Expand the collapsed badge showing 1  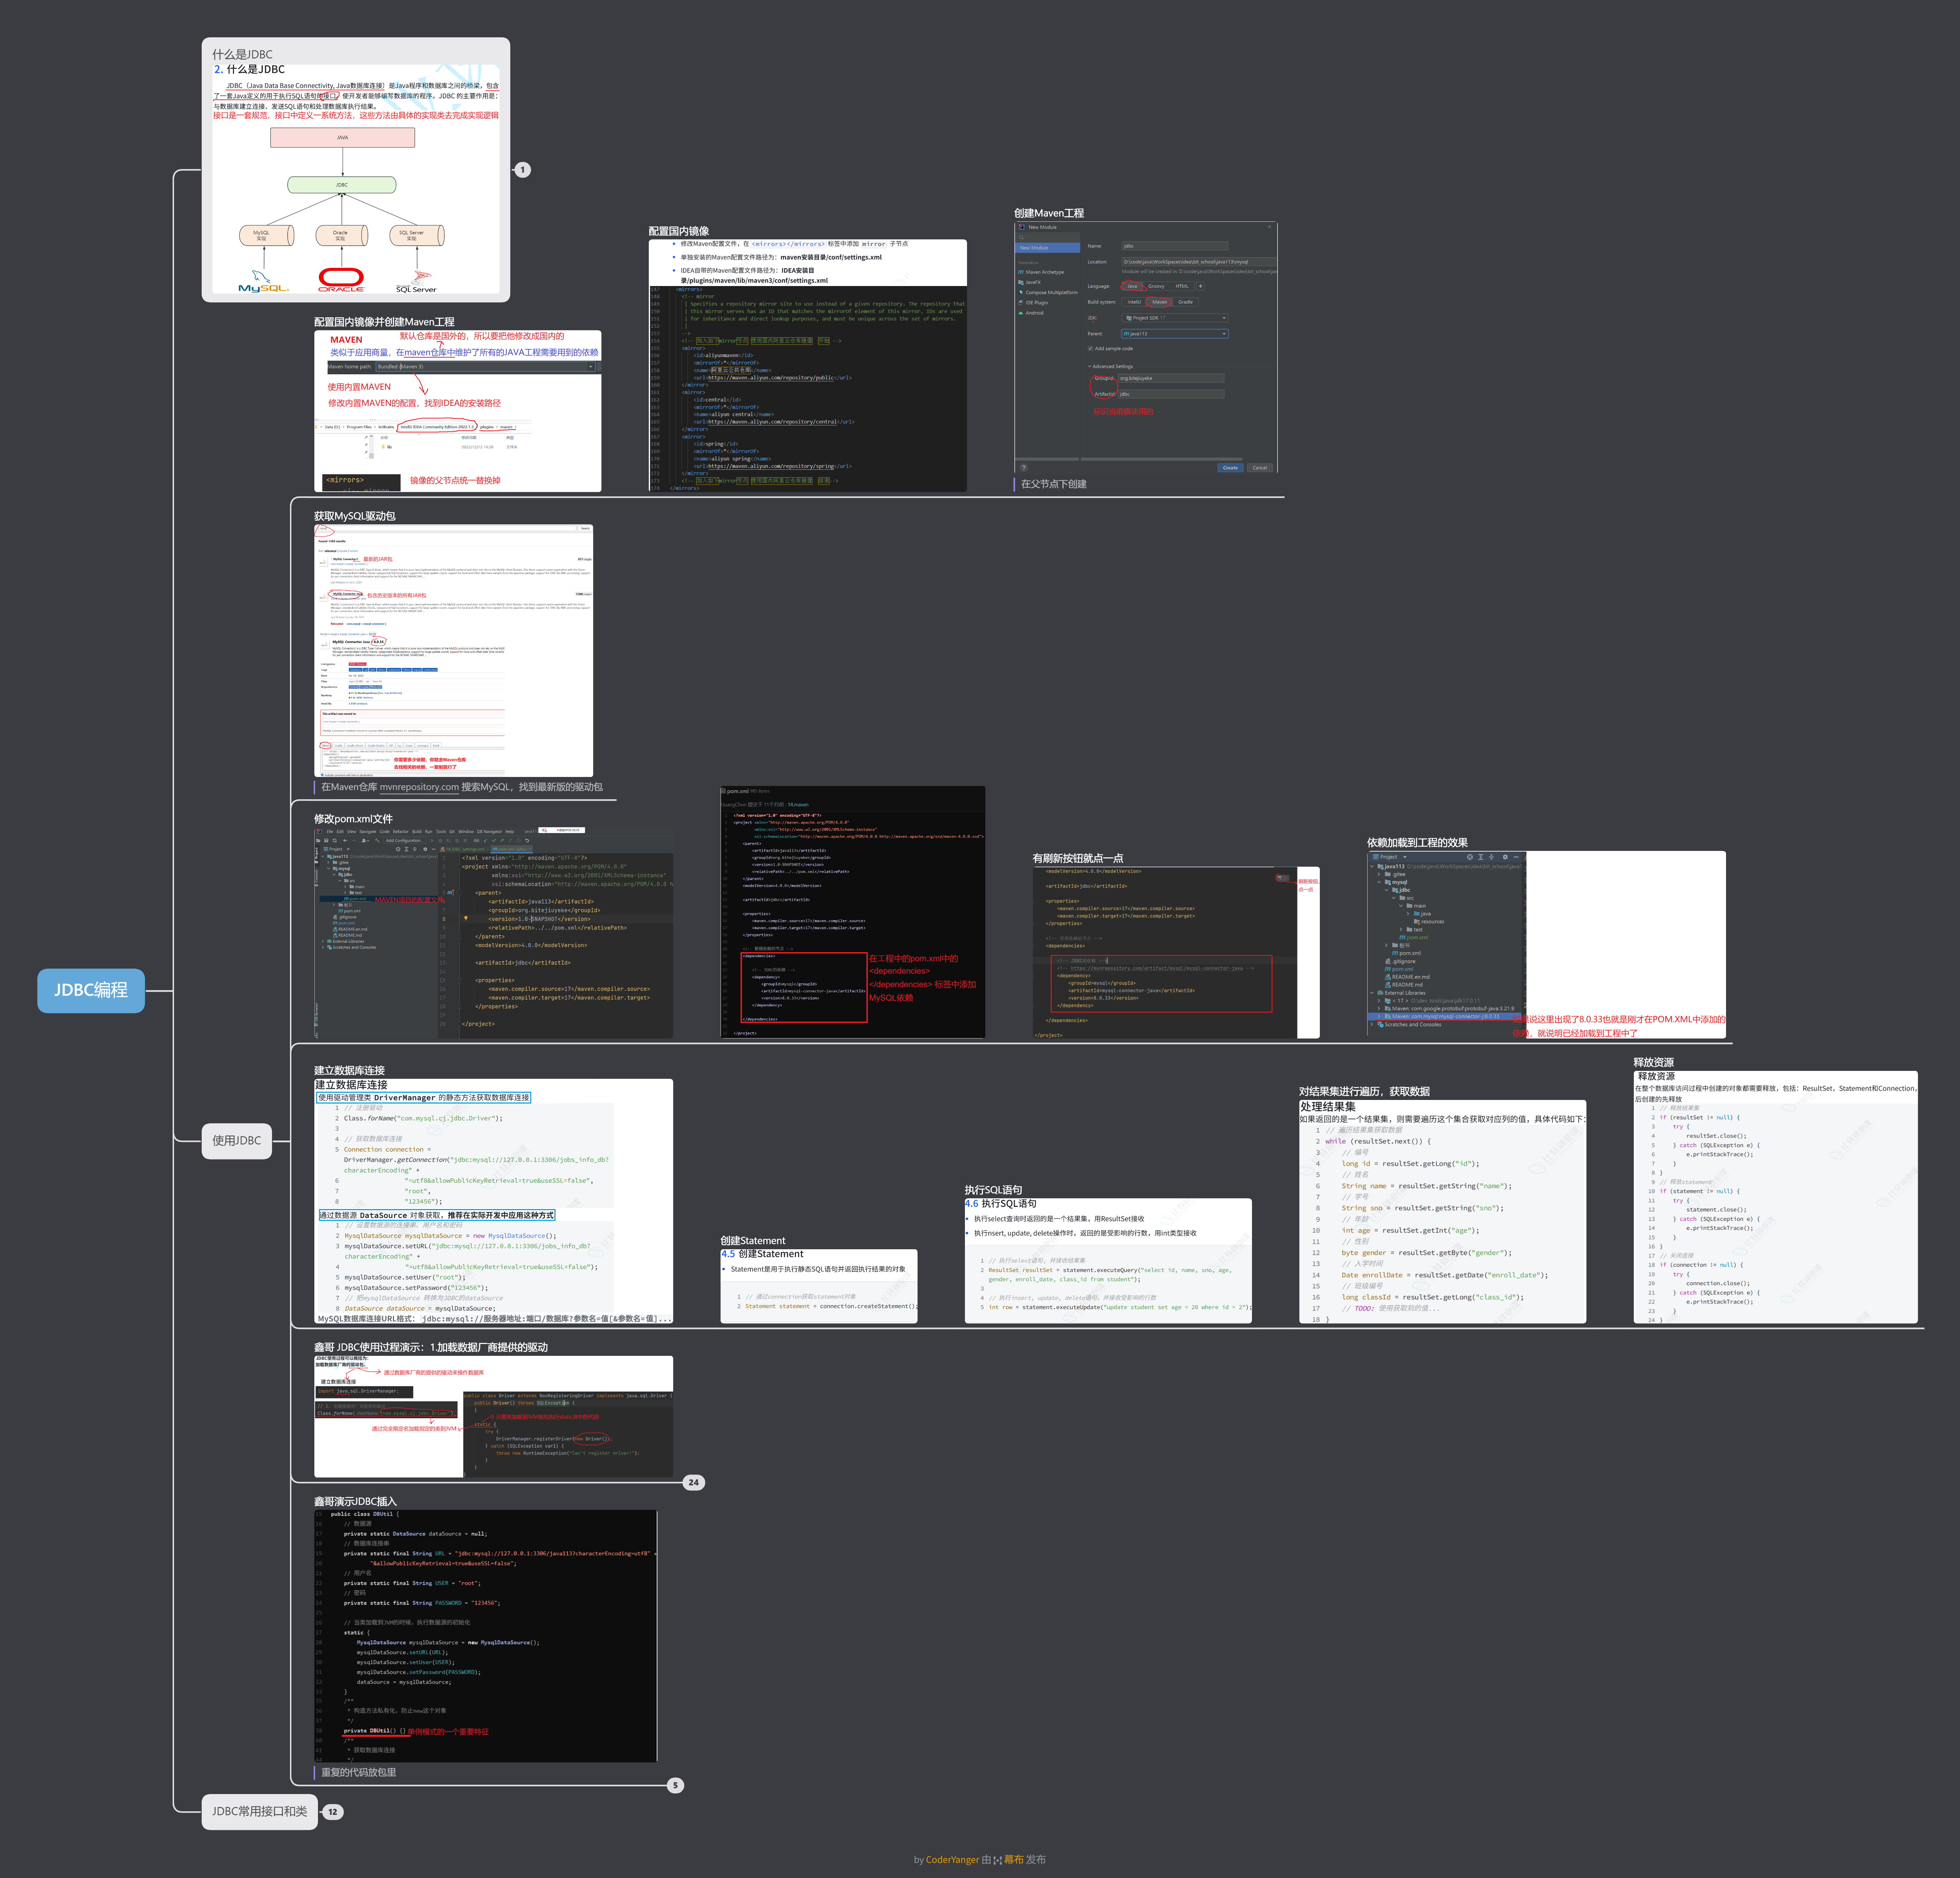522,170
